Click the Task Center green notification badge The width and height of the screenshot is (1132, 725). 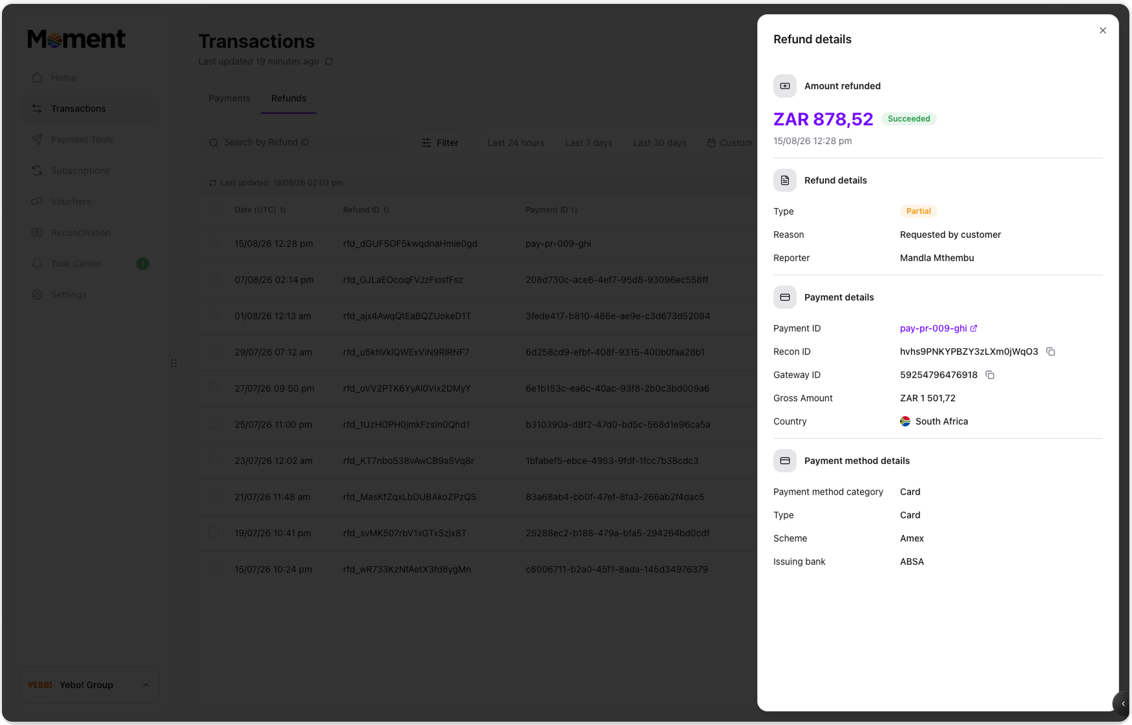click(x=143, y=264)
